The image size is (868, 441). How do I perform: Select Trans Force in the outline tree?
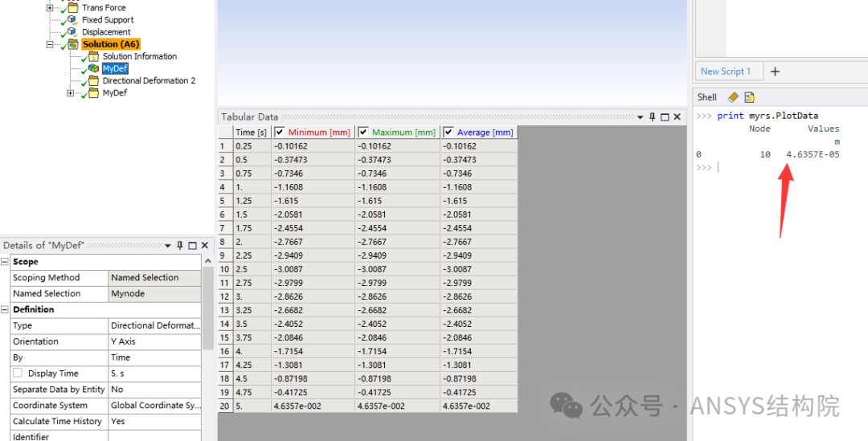pyautogui.click(x=104, y=8)
